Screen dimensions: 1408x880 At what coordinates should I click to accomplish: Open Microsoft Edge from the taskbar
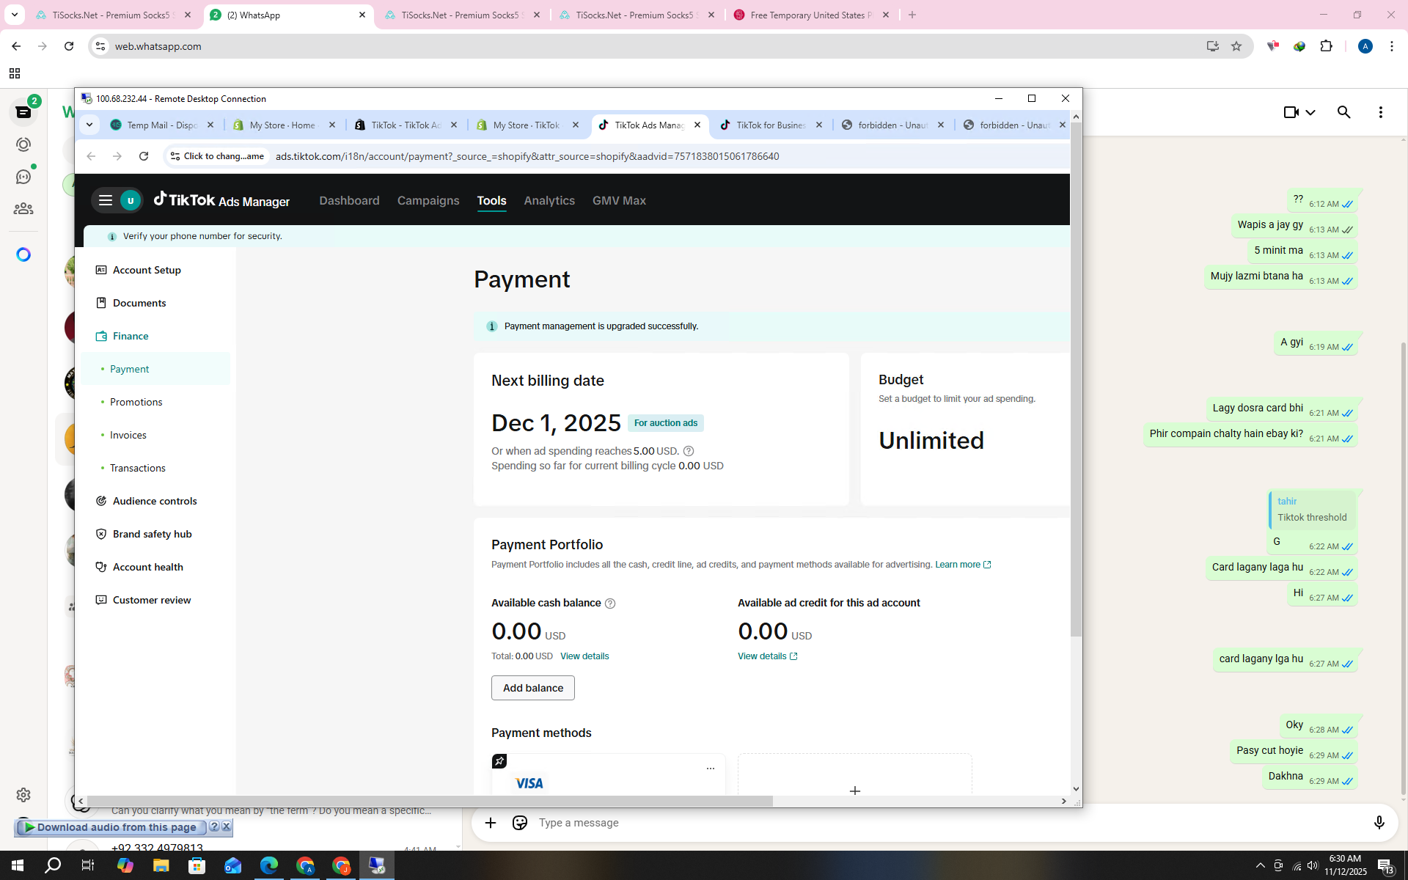click(x=269, y=865)
